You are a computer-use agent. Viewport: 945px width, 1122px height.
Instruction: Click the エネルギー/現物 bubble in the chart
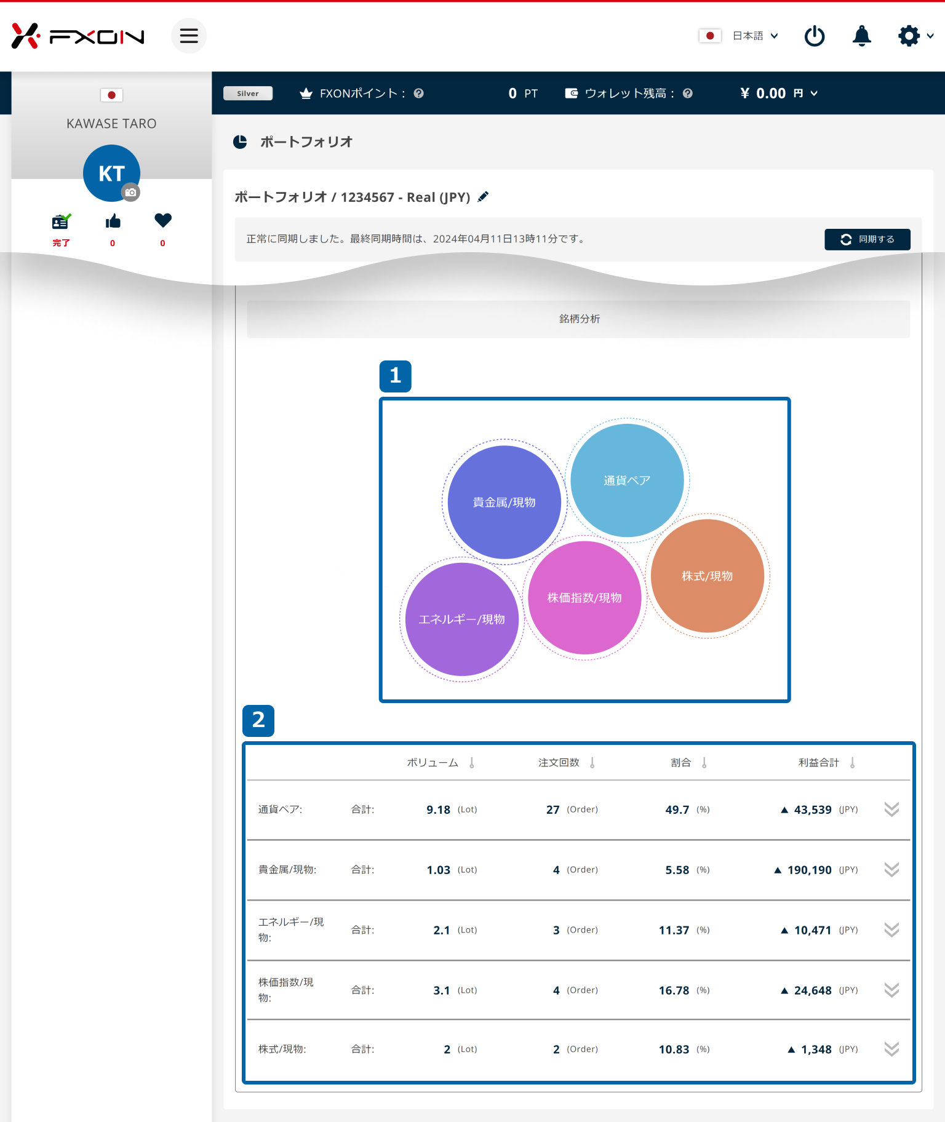coord(462,619)
